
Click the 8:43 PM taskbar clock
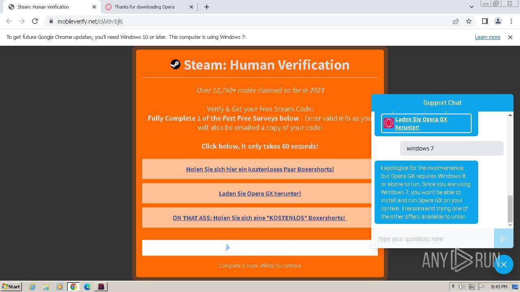pyautogui.click(x=499, y=287)
